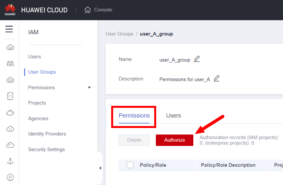This screenshot has width=283, height=185.
Task: Click the Huawei logo in header
Action: 10,10
